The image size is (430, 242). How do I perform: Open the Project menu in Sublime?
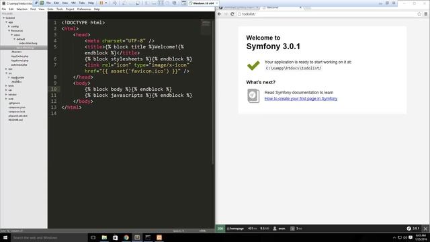click(x=70, y=9)
